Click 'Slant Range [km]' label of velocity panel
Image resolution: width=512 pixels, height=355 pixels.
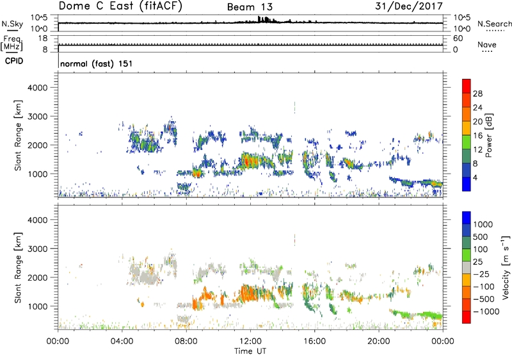click(18, 267)
